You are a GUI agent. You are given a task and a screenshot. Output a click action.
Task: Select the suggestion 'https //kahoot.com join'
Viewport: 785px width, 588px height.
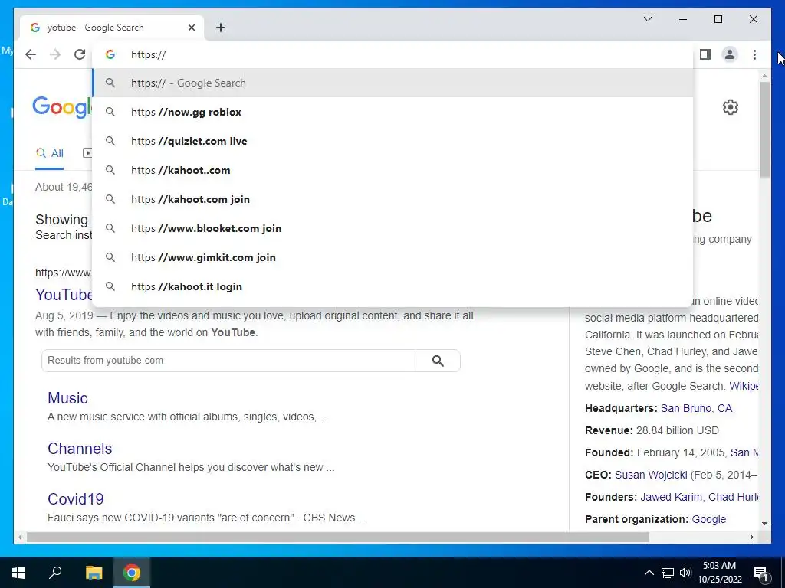pos(393,199)
